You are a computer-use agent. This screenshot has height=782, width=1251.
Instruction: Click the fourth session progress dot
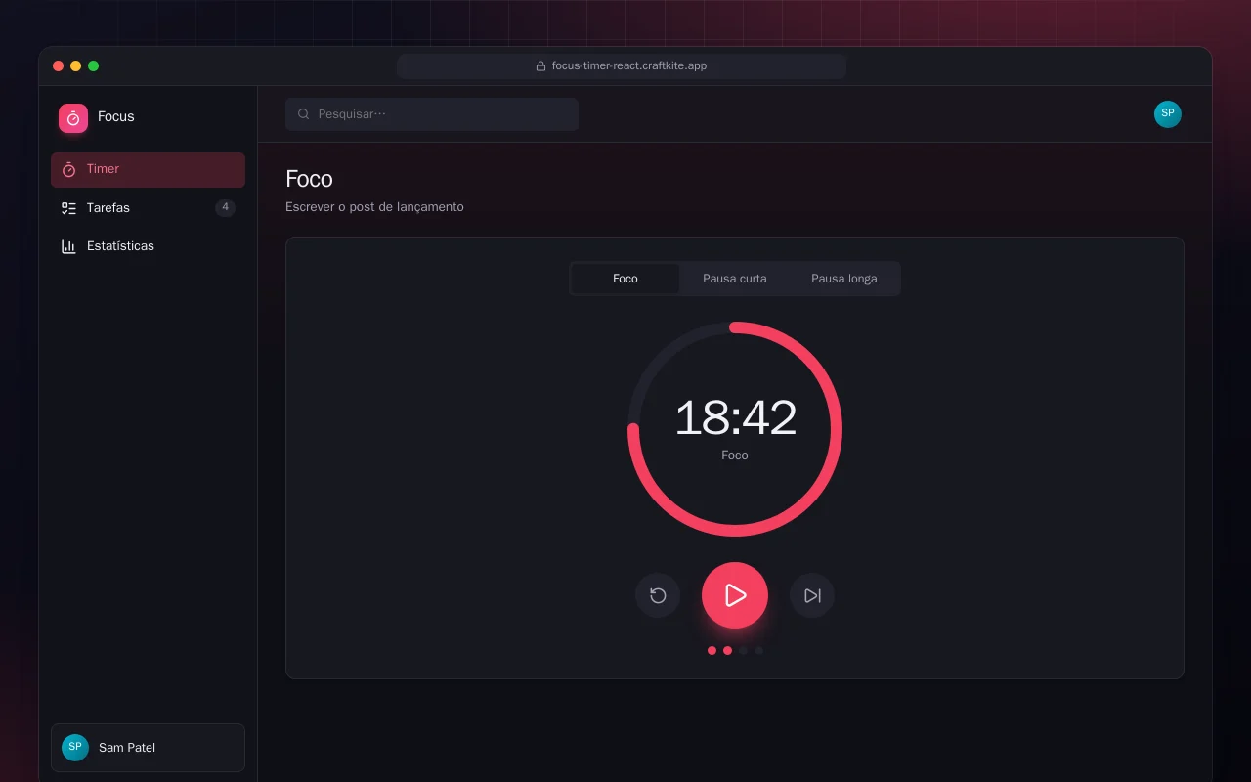[758, 650]
